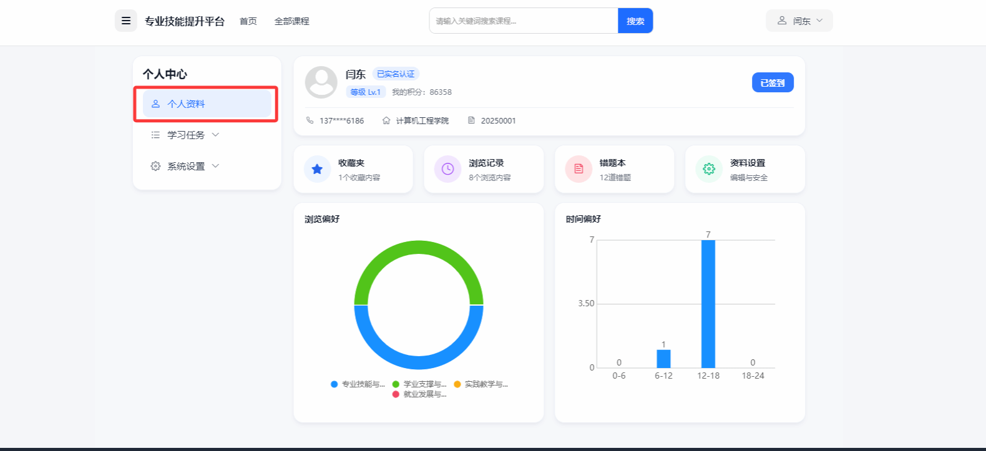986x451 pixels.
Task: Click the blue 搜索 button
Action: (x=635, y=21)
